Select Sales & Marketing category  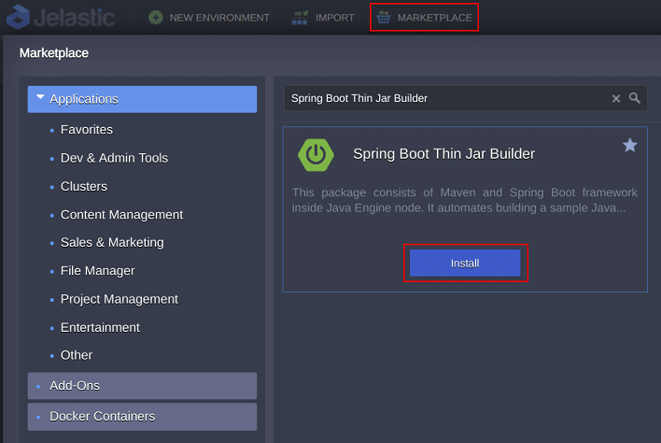coord(112,243)
